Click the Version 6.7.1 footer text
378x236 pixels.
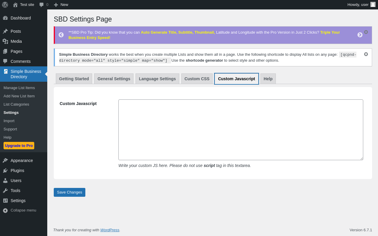pyautogui.click(x=361, y=230)
